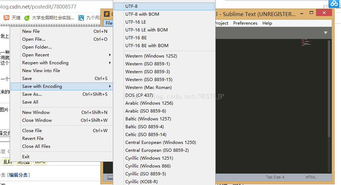
Task: Choose Revert File menu item
Action: (61, 139)
